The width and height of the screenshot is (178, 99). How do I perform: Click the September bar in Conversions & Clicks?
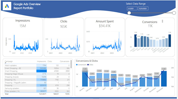tap(142, 82)
